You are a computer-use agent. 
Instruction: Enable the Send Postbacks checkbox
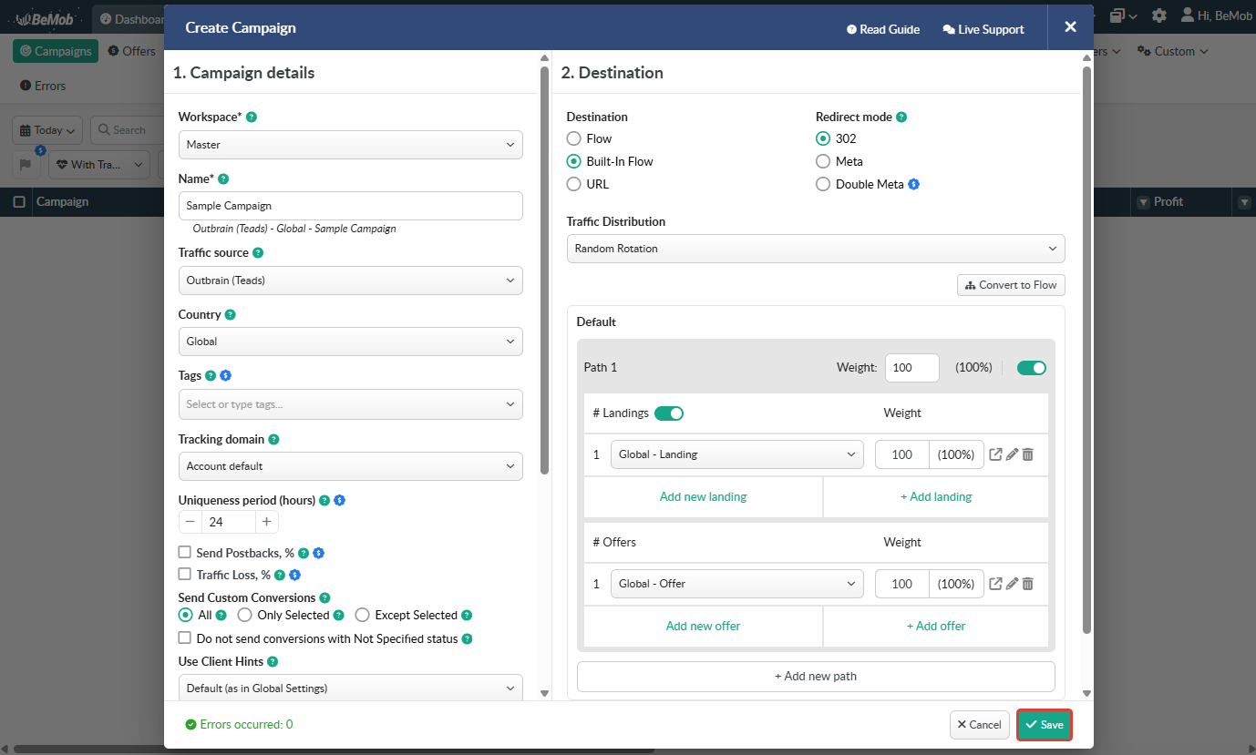click(x=185, y=553)
